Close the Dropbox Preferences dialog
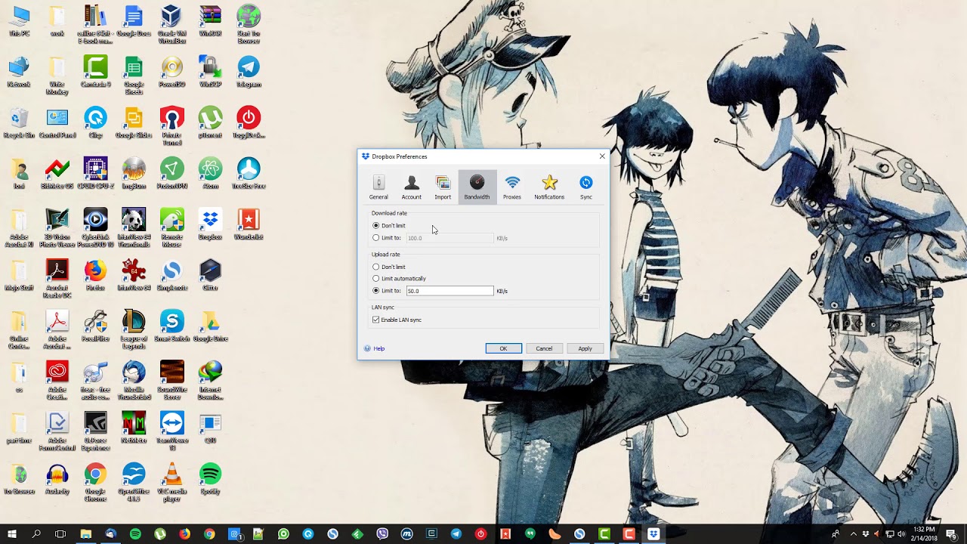This screenshot has height=544, width=967. tap(602, 156)
